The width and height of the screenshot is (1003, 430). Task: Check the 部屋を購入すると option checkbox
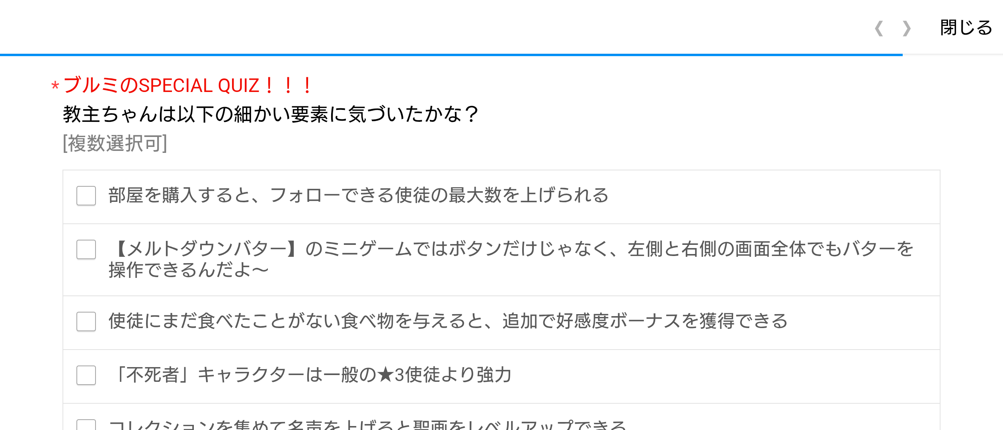click(86, 195)
